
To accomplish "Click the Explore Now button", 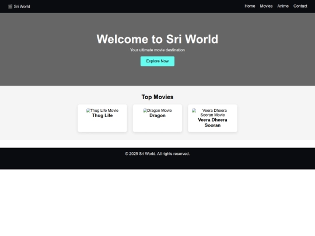I will pos(157,61).
